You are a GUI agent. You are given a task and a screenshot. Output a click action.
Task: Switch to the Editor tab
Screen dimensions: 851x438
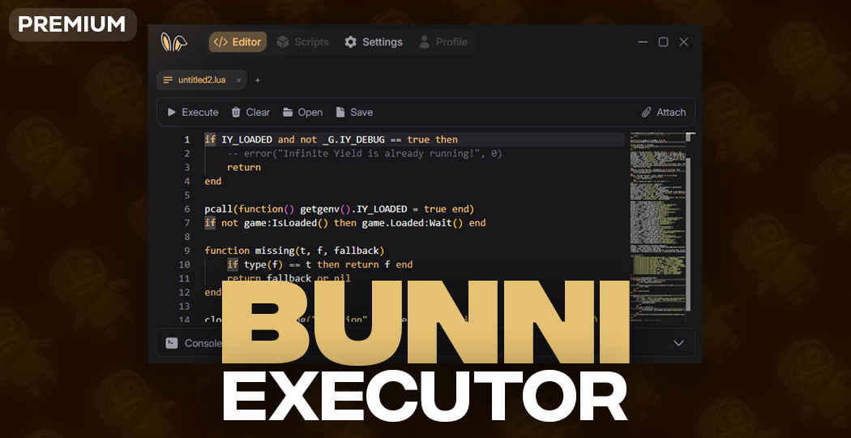(237, 42)
